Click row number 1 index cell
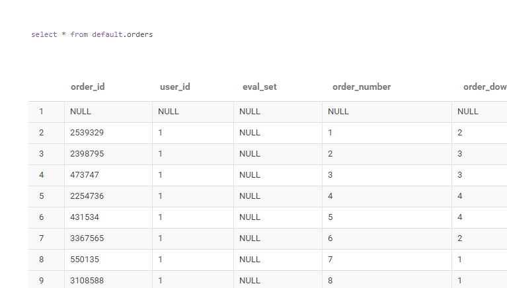507x288 pixels. tap(41, 112)
